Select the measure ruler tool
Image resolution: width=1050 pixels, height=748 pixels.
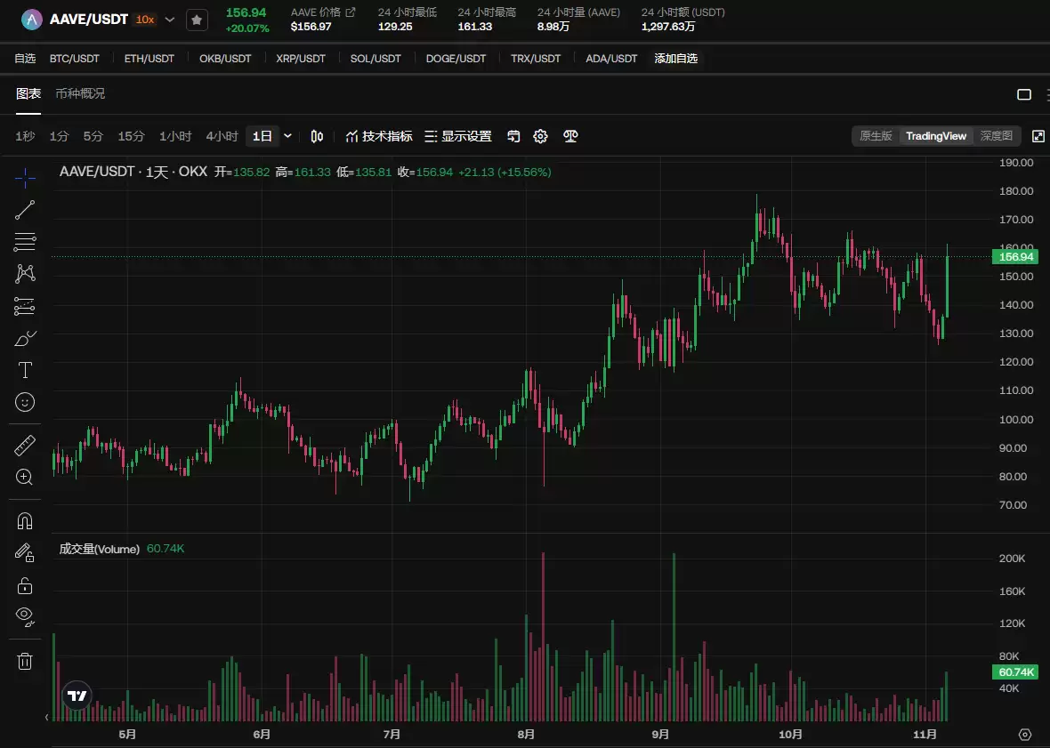coord(24,444)
